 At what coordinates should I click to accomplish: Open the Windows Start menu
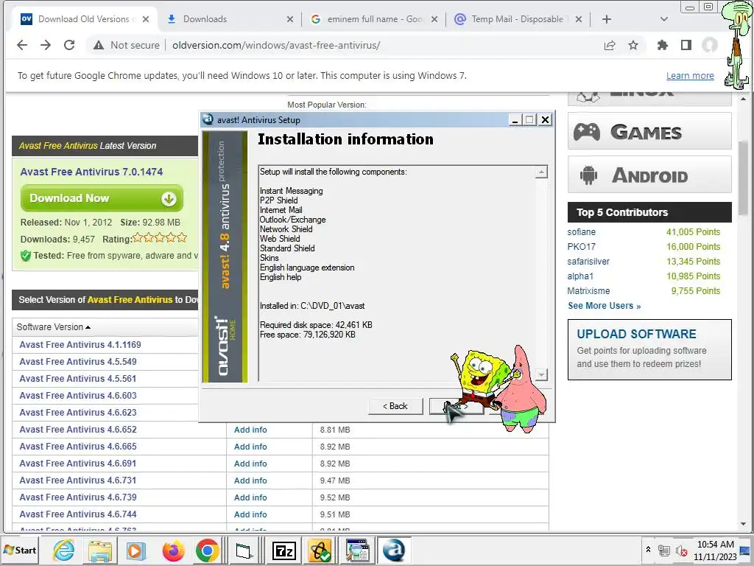click(x=20, y=550)
